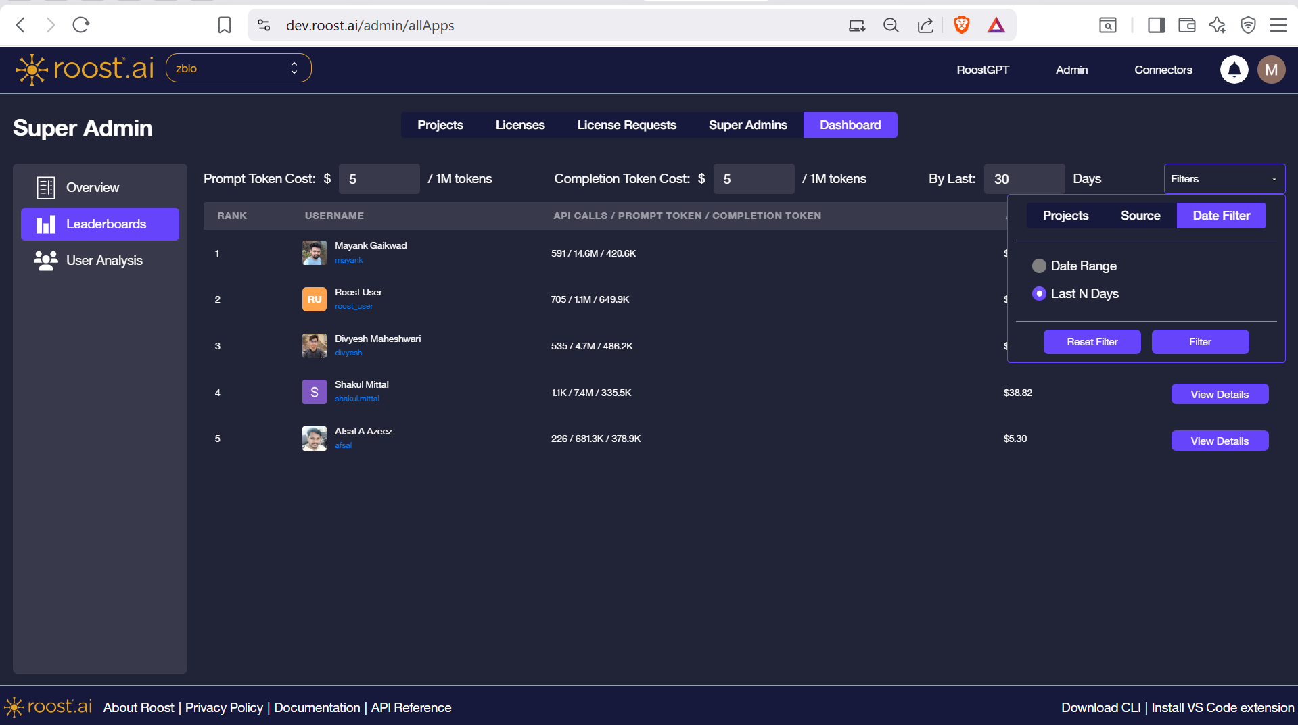Expand the Filters dropdown
This screenshot has height=725, width=1298.
point(1224,178)
